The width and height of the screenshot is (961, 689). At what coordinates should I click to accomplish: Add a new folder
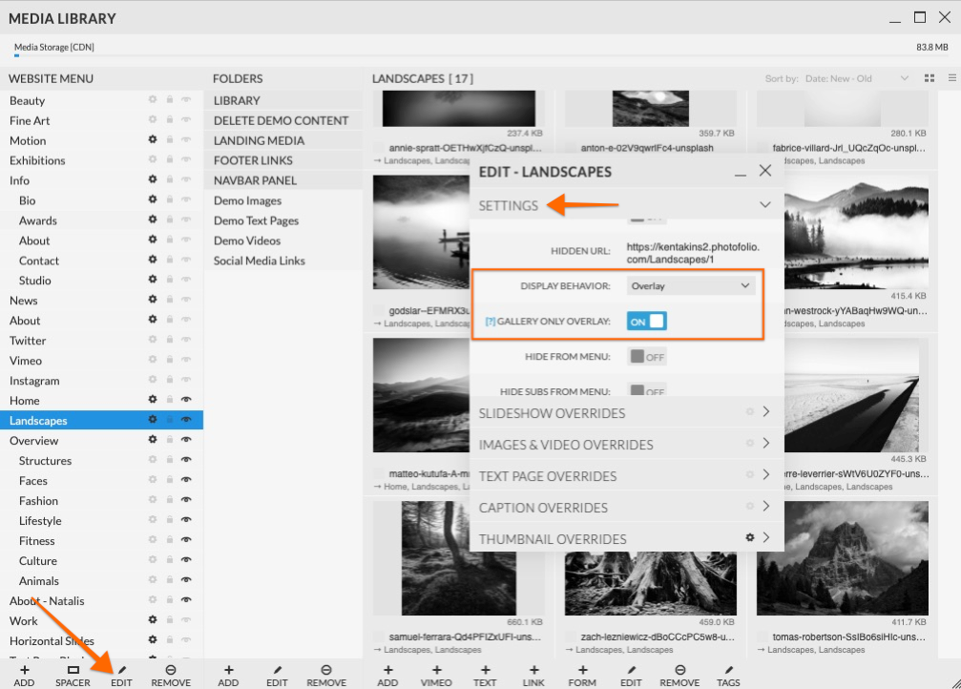coord(228,676)
